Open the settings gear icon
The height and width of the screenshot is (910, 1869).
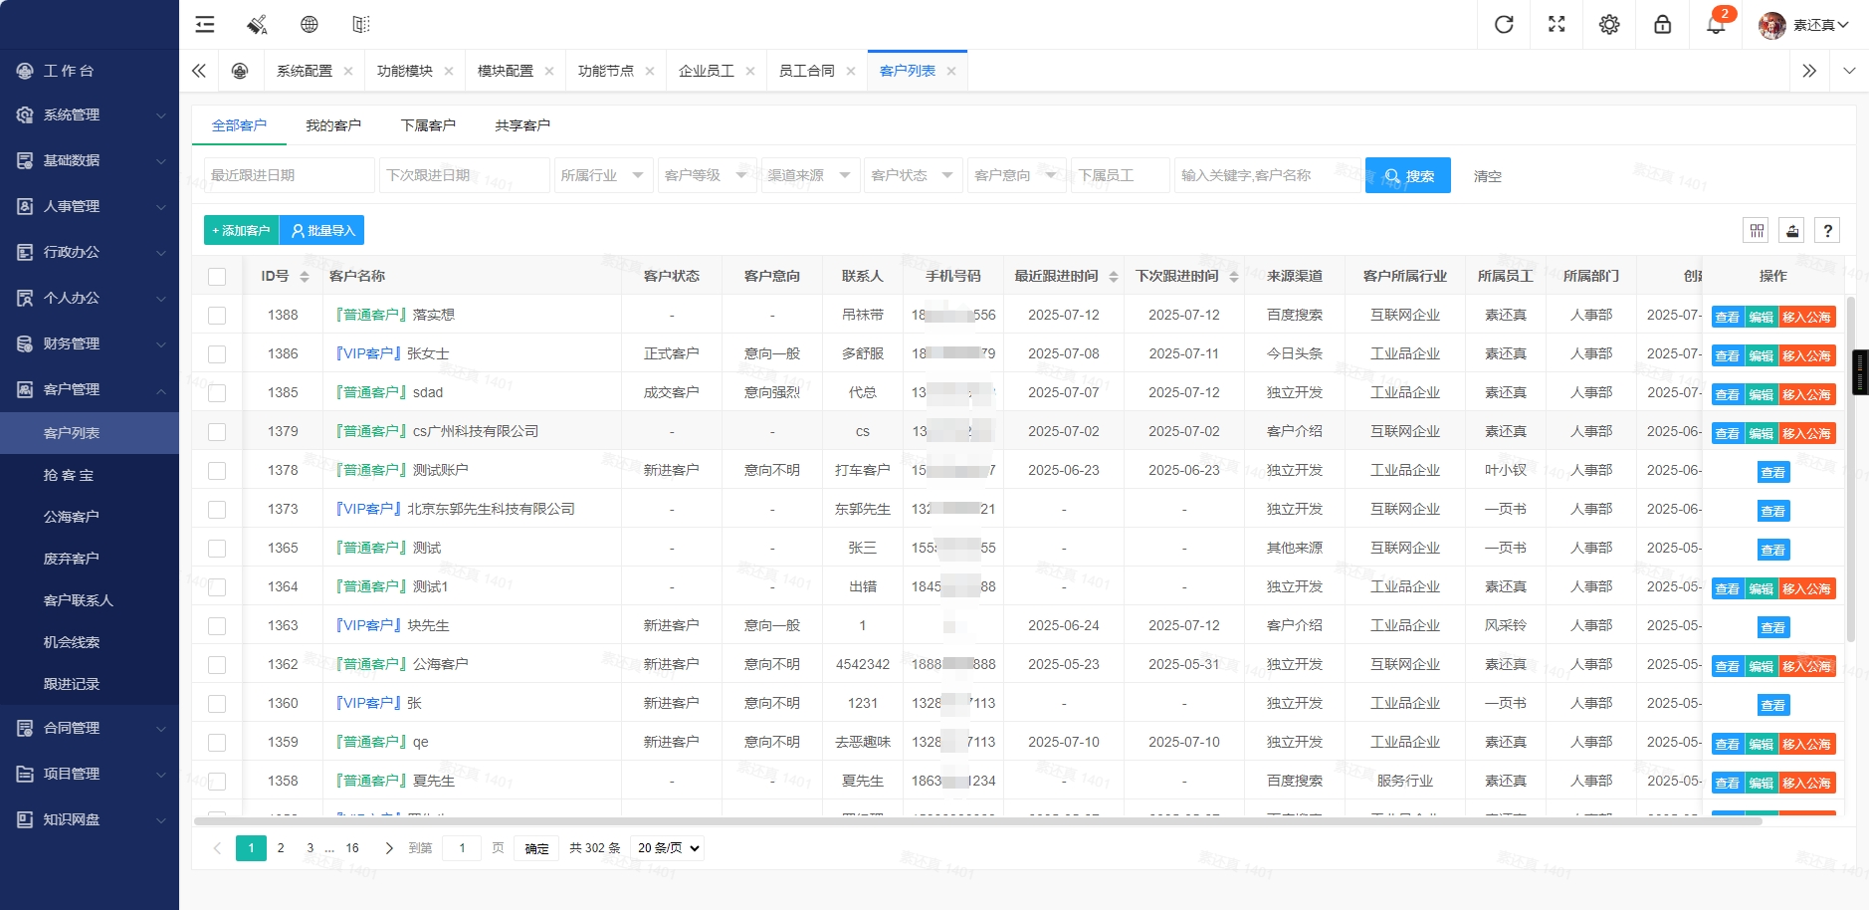click(x=1609, y=24)
